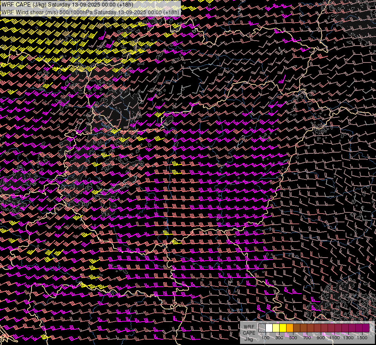
Task: Click the transparent first swatch in the legend
Action: pos(262,328)
